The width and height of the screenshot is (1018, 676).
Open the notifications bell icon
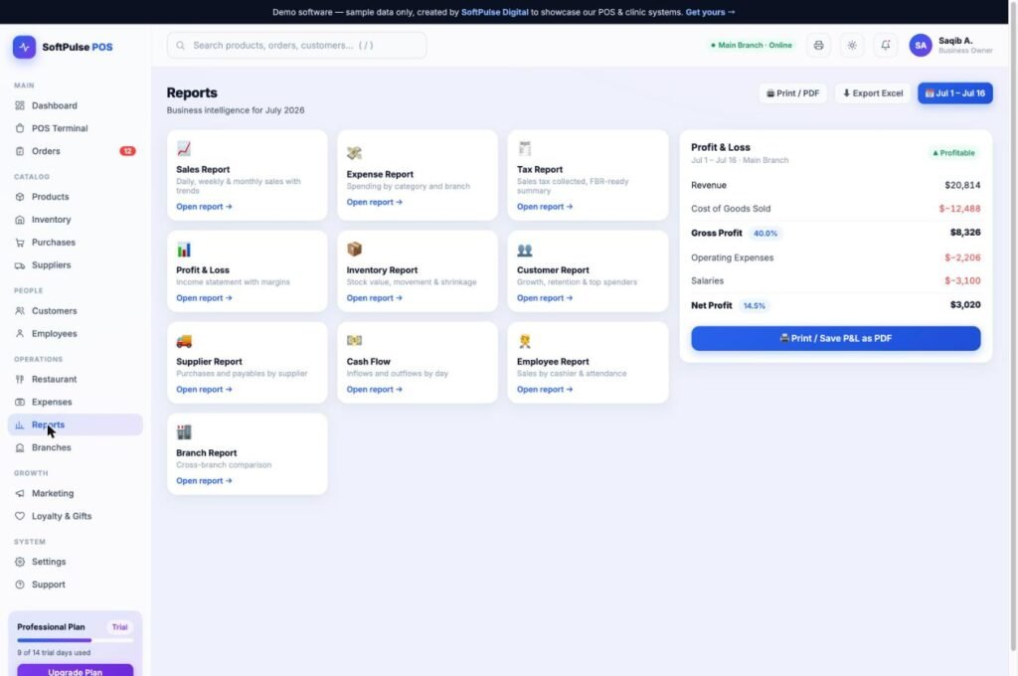point(886,46)
